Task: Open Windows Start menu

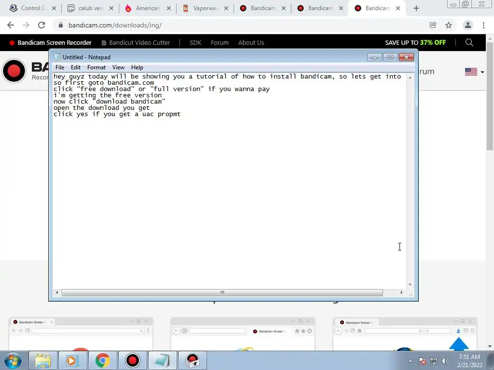Action: click(x=13, y=360)
